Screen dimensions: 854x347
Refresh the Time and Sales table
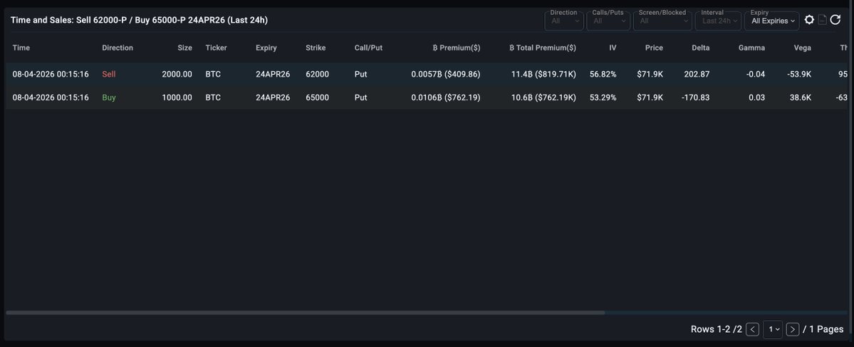pyautogui.click(x=835, y=20)
